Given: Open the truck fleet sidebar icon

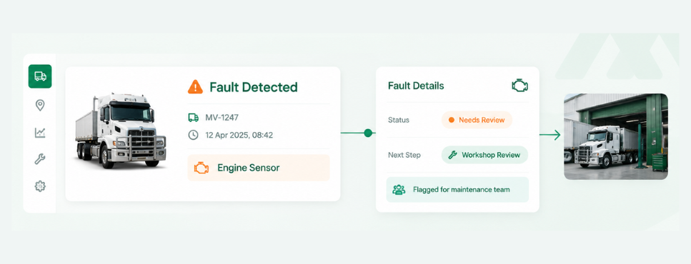Looking at the screenshot, I should click(x=40, y=76).
